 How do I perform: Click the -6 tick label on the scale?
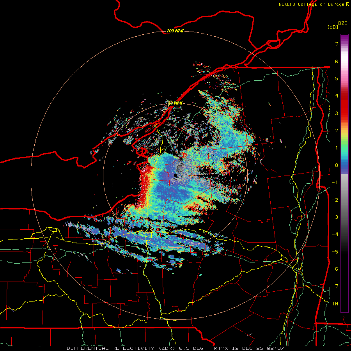pos(335,269)
